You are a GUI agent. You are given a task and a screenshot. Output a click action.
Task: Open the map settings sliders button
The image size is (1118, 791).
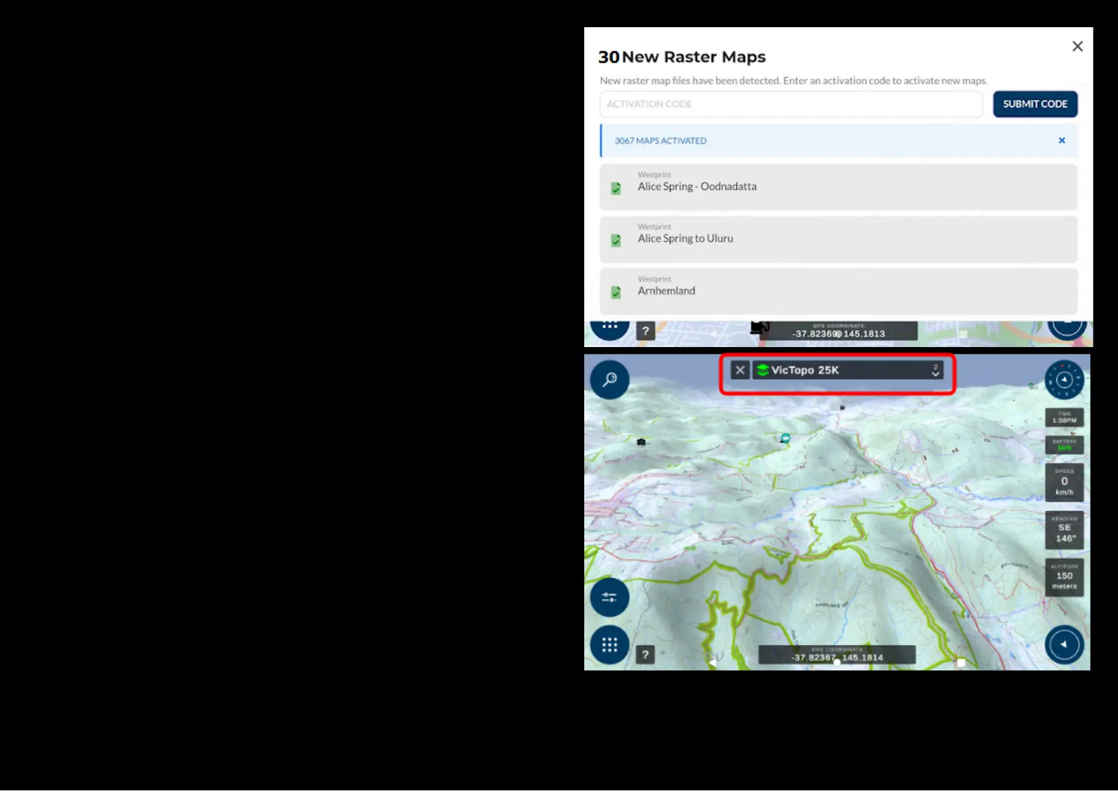609,597
